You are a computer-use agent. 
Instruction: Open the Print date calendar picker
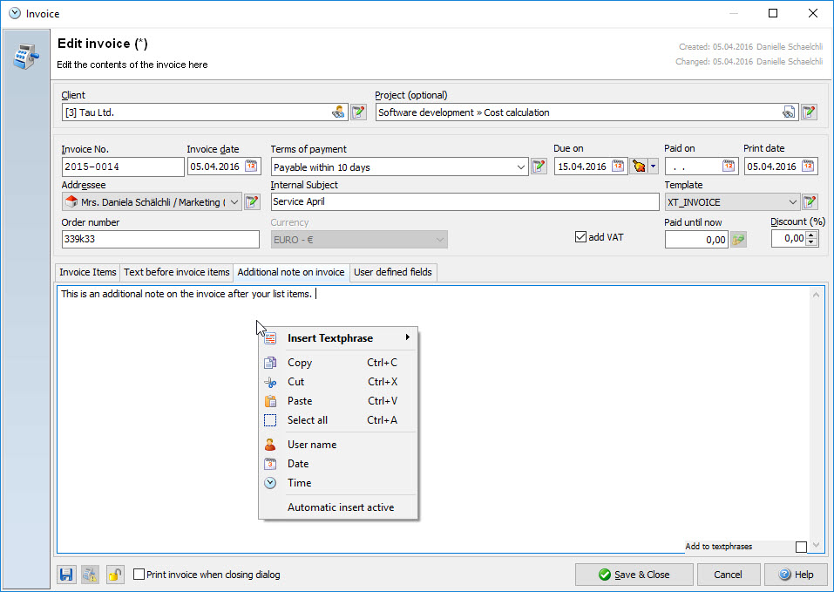pyautogui.click(x=808, y=167)
